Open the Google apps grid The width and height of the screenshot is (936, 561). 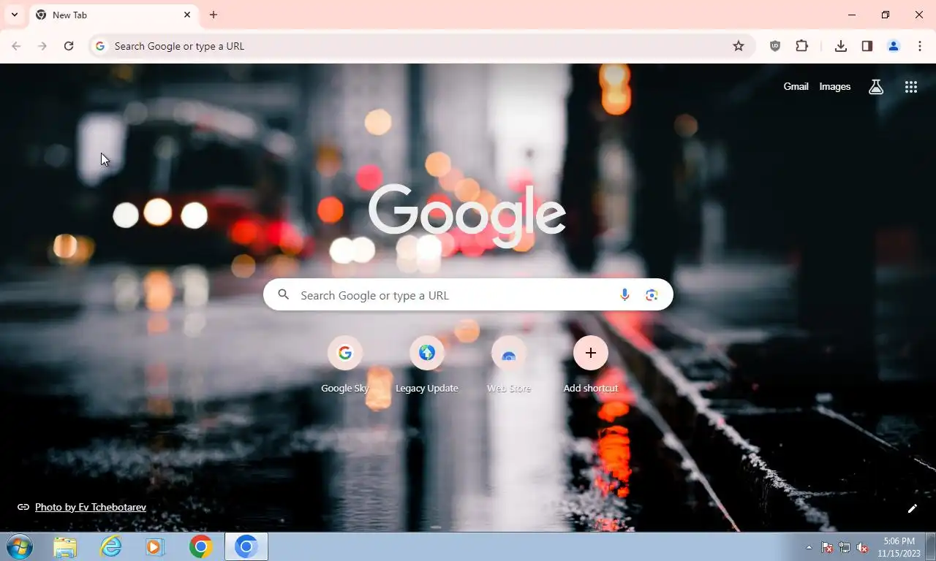tap(911, 87)
